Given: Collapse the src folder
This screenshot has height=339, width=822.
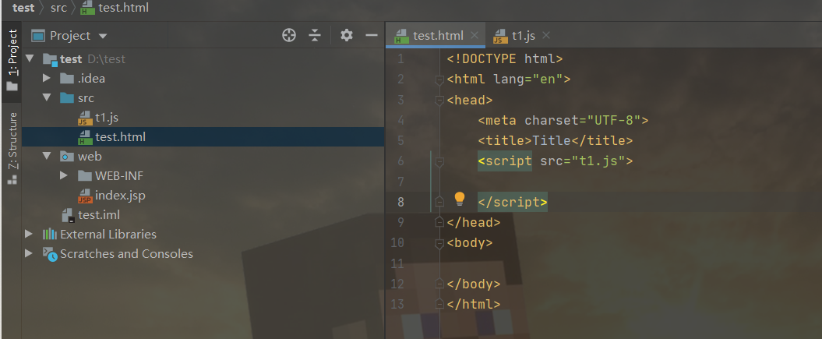Looking at the screenshot, I should pyautogui.click(x=47, y=97).
